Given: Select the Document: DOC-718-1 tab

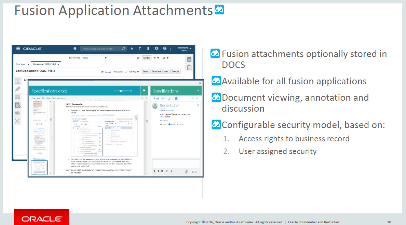Looking at the screenshot, I should tap(44, 64).
